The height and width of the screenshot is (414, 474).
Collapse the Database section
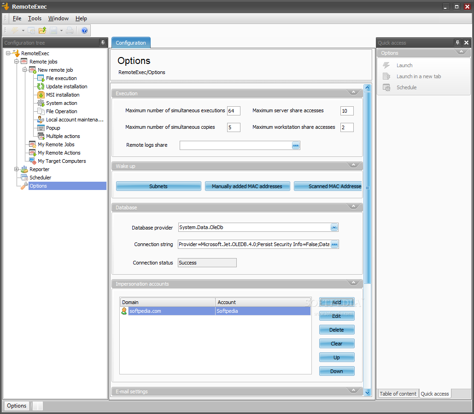(x=353, y=207)
